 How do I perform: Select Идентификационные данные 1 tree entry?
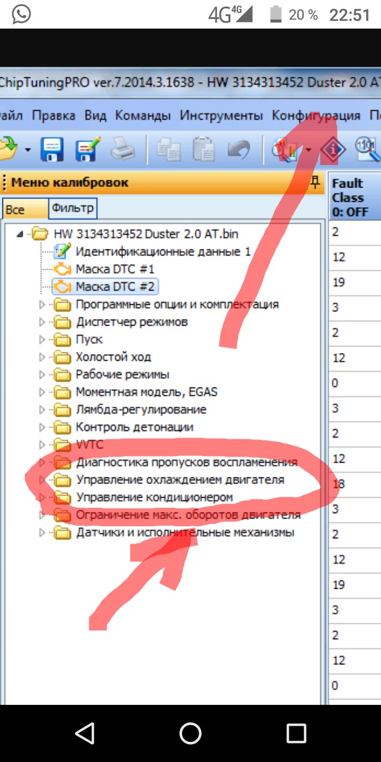163,251
